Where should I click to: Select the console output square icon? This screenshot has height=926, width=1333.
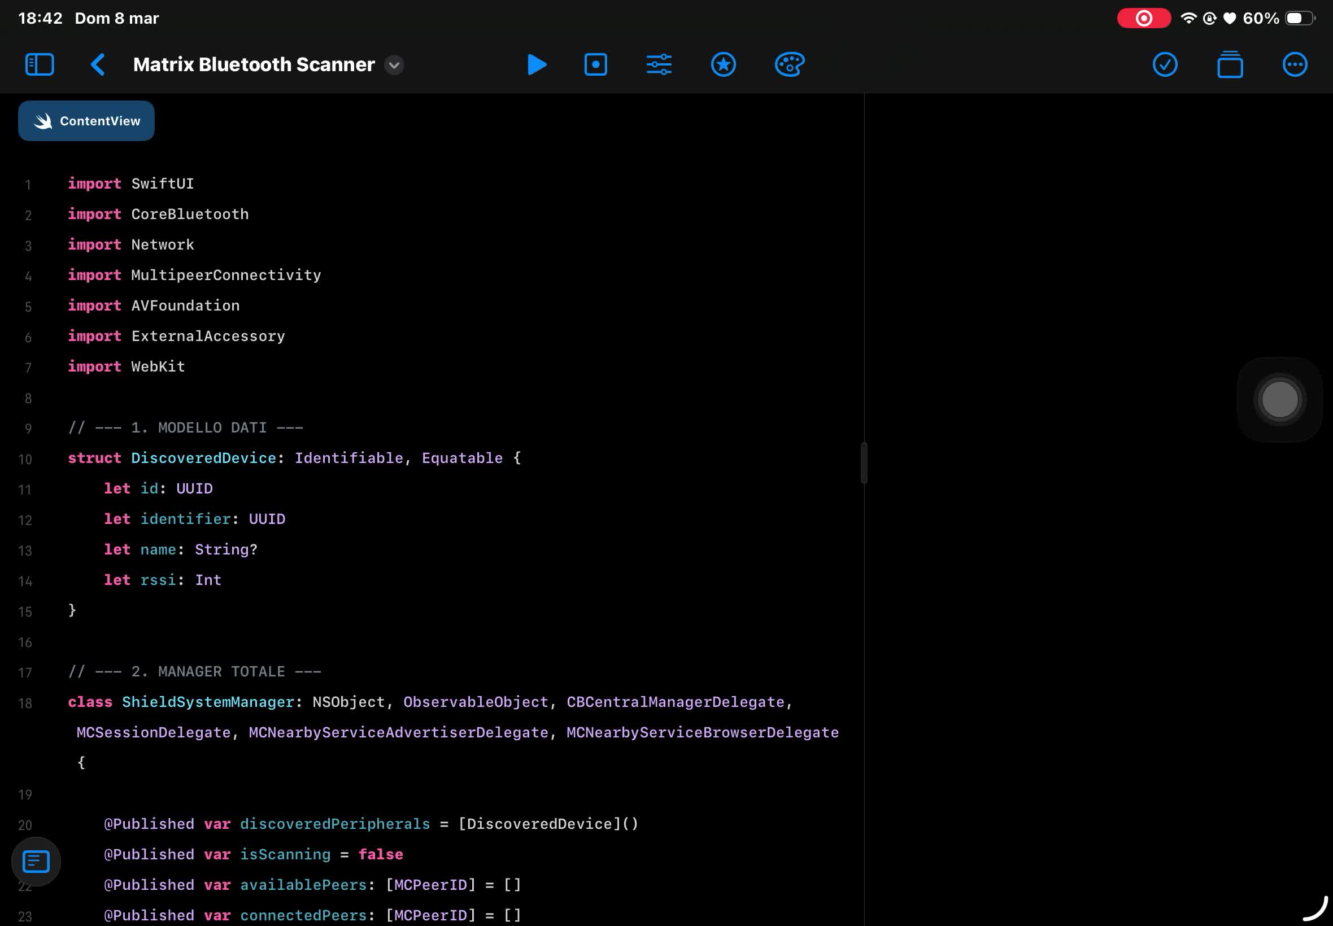click(595, 64)
